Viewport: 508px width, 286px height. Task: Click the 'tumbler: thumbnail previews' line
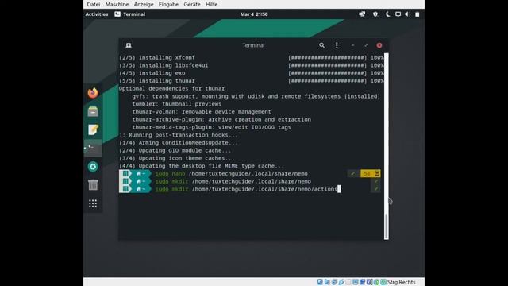tap(176, 104)
